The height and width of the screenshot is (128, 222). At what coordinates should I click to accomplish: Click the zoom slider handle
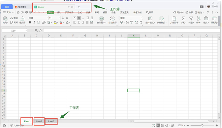click(x=202, y=125)
